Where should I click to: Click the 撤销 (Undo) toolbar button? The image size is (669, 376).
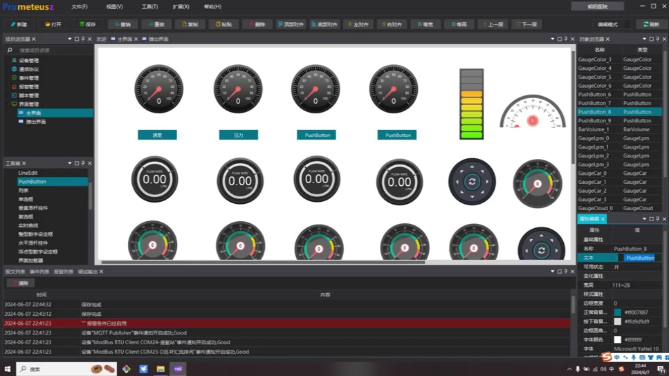coord(122,24)
